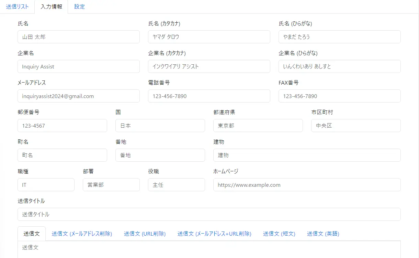Open the 送信文 (短文) variant tab

point(279,234)
